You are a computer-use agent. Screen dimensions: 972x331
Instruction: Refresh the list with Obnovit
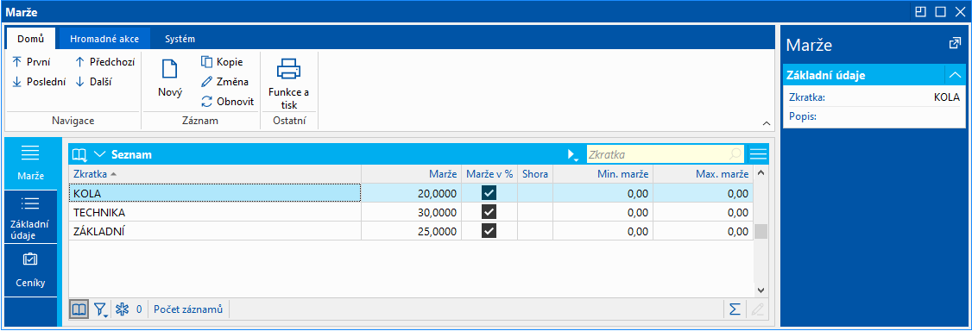pyautogui.click(x=228, y=102)
